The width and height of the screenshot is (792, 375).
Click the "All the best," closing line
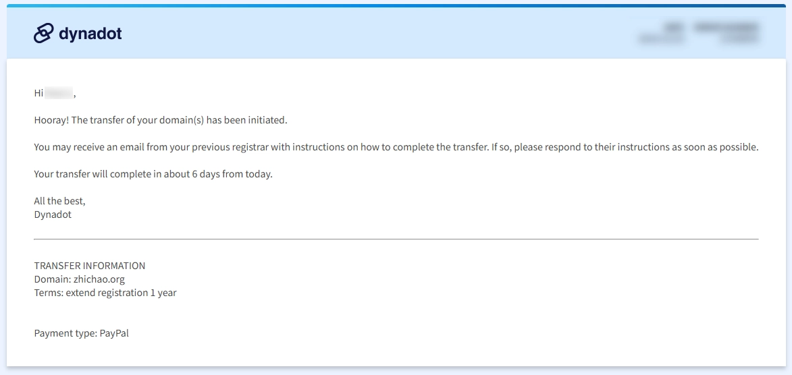click(60, 201)
